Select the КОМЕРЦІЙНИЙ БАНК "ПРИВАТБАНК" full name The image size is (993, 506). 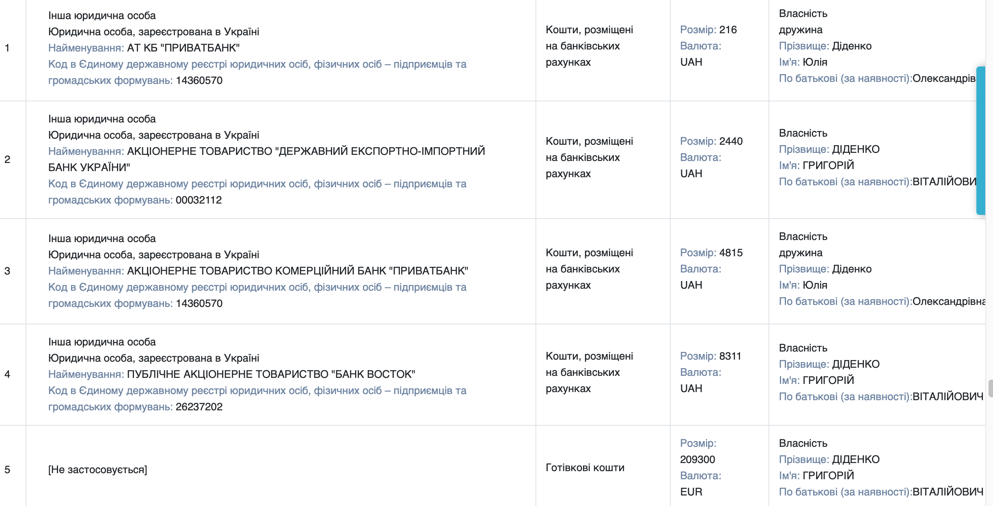point(297,271)
